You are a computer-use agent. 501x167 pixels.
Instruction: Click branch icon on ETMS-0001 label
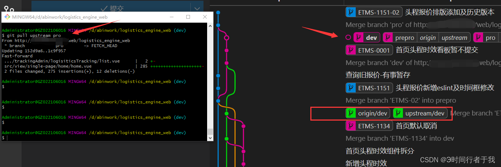click(x=351, y=50)
